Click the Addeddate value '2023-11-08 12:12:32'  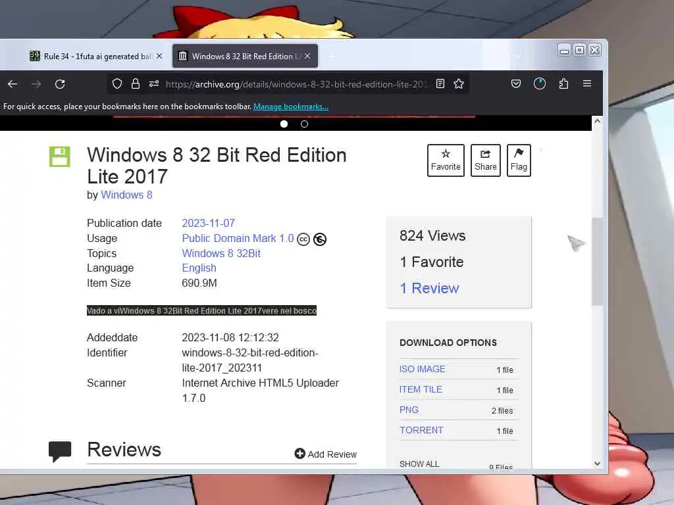click(x=230, y=337)
